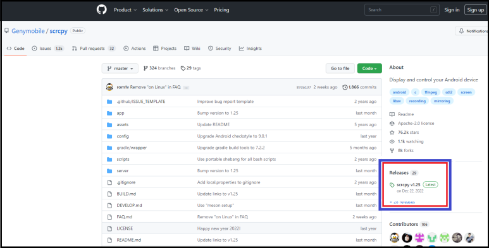
Task: Open 'Happy new year 2022!' commit message
Action: (219, 228)
